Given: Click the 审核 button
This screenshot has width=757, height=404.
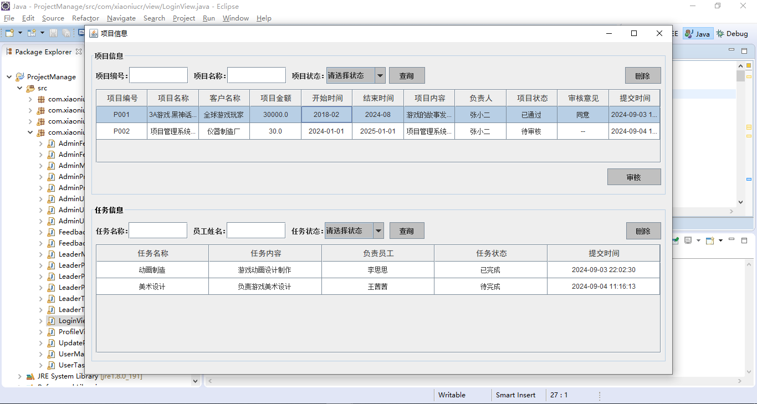Looking at the screenshot, I should (634, 177).
